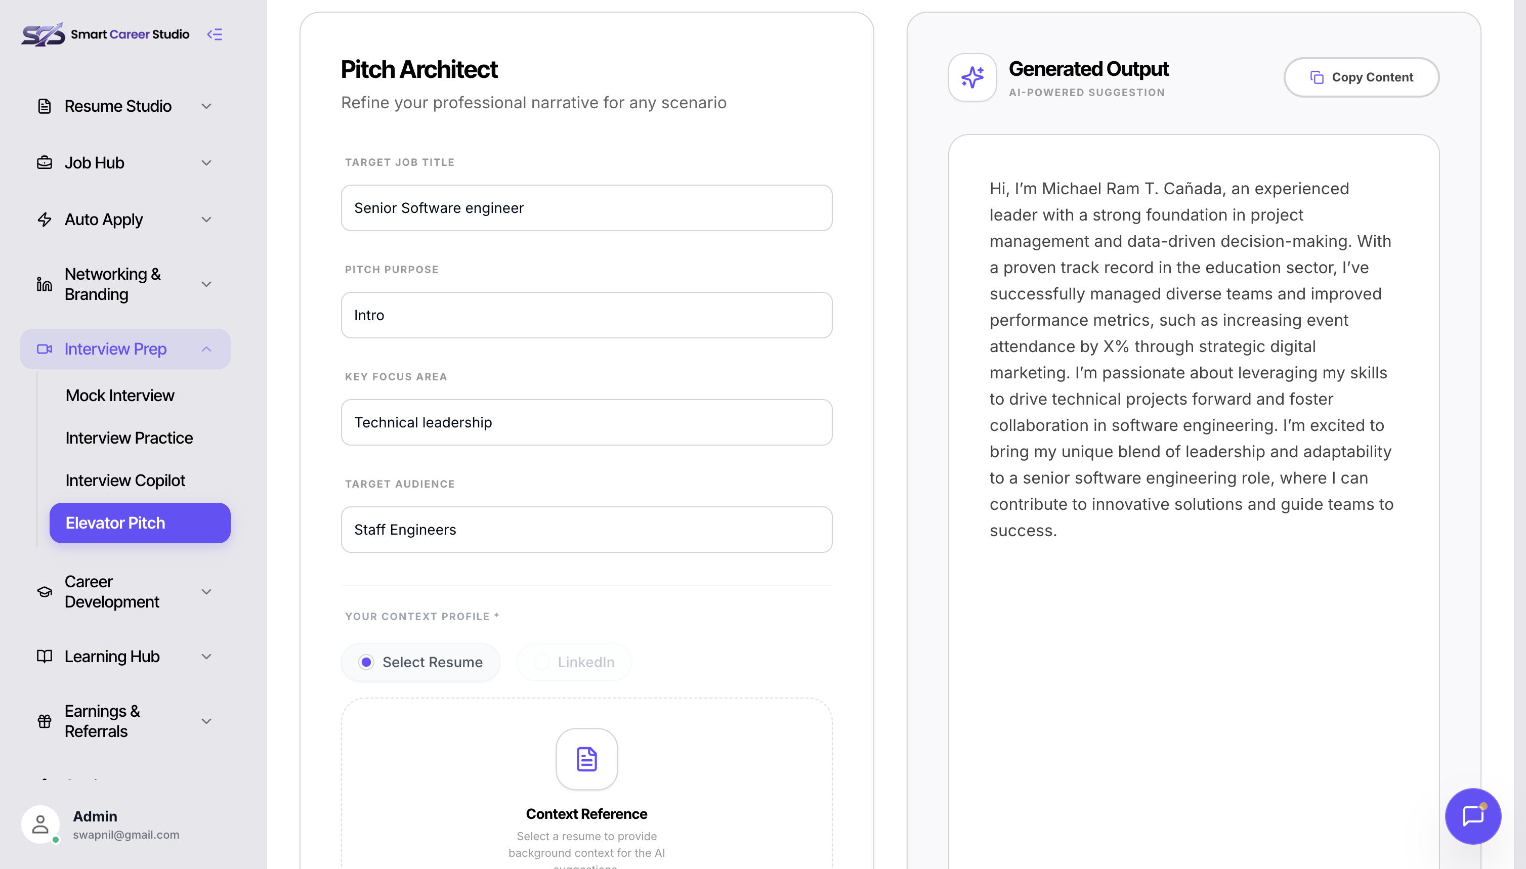The width and height of the screenshot is (1526, 869).
Task: Click the Copy Content button
Action: pyautogui.click(x=1361, y=77)
